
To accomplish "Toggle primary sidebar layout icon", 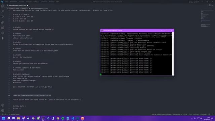I will 189,2.
